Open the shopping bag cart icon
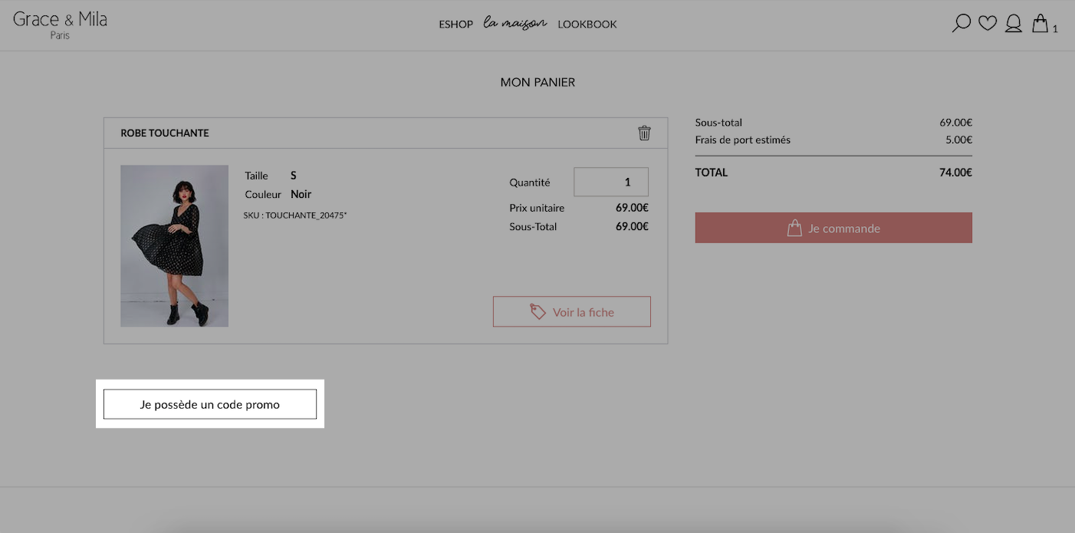 (1040, 23)
